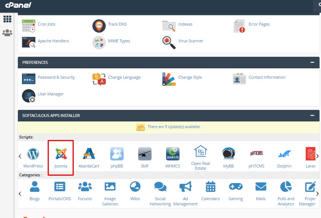
Task: Choose the WHMCS script icon
Action: click(x=172, y=154)
